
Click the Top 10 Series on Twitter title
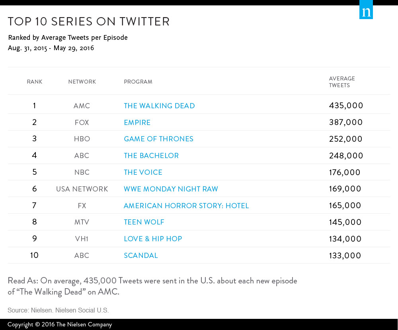[x=89, y=21]
